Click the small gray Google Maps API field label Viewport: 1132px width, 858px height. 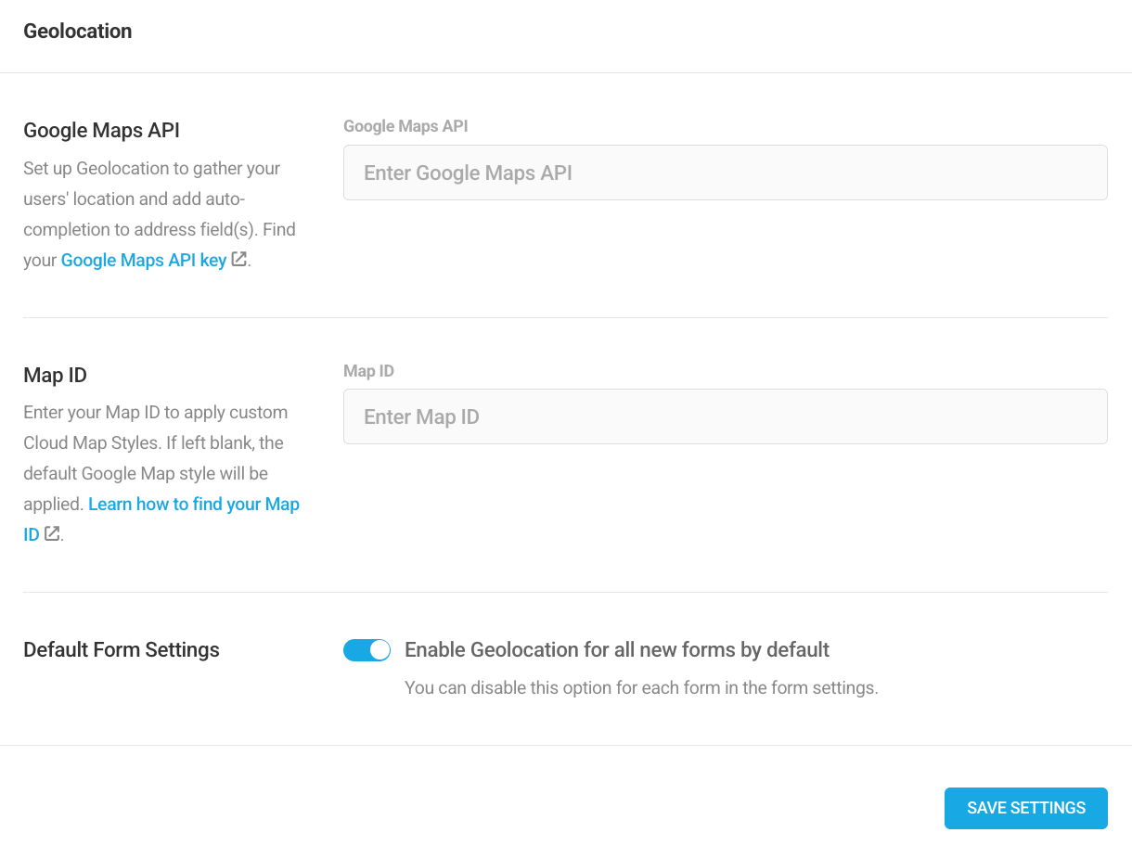(x=405, y=126)
